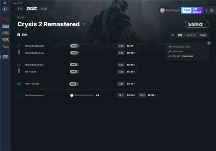The height and width of the screenshot is (151, 216).
Task: Enable the Unlimited Ammo toggle
Action: pyautogui.click(x=75, y=65)
